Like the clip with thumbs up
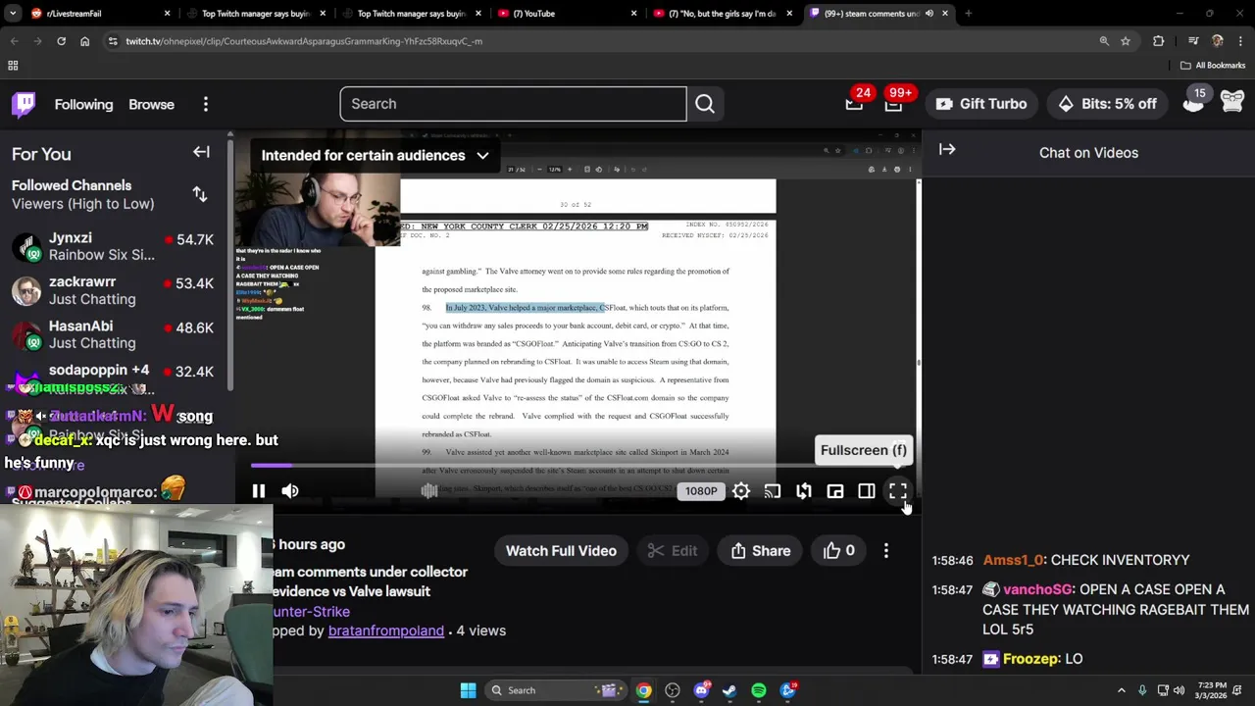 tap(839, 551)
